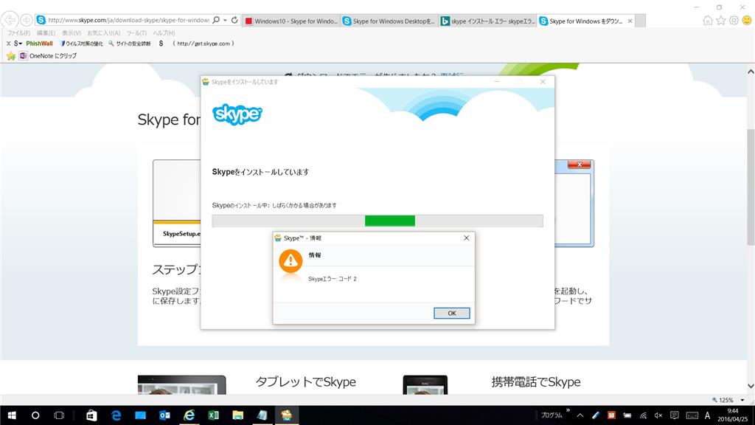
Task: Open the ツール(T) menu
Action: (x=136, y=32)
